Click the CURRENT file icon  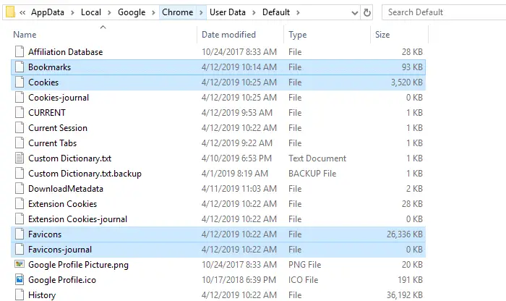coord(20,112)
